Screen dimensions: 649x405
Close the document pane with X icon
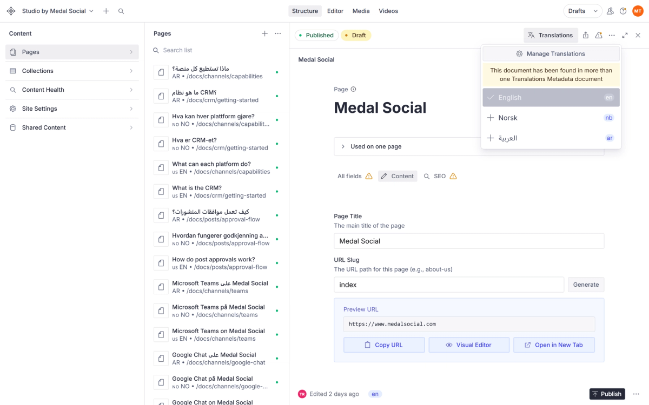pos(638,35)
